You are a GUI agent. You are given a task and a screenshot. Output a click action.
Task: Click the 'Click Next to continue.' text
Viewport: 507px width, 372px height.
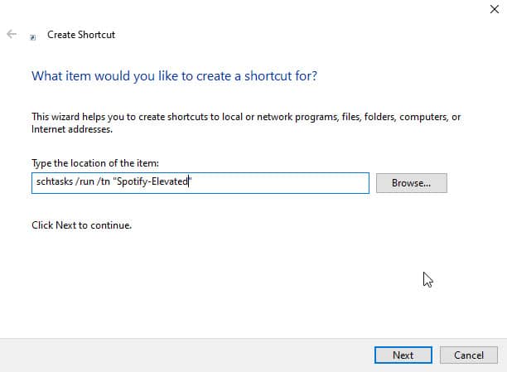(x=81, y=225)
